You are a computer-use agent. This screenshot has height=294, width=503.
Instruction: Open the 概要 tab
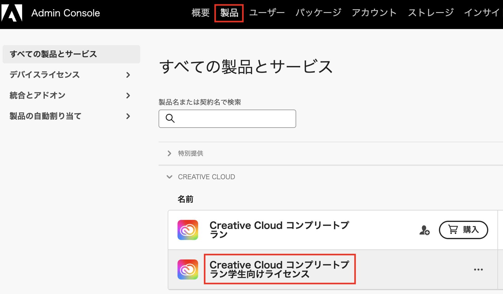[x=201, y=13]
